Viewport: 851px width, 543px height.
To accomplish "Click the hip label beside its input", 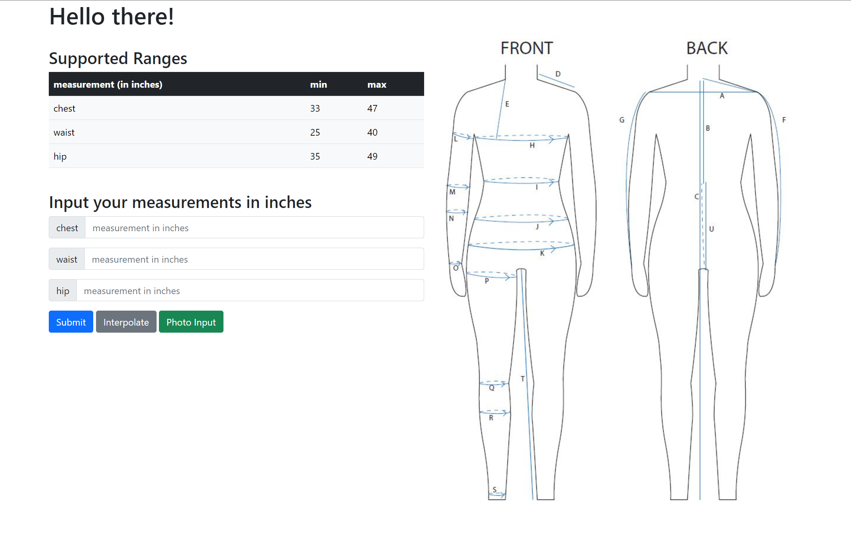I will pos(62,290).
